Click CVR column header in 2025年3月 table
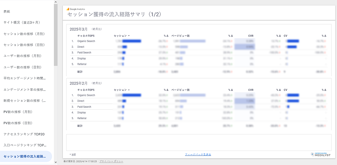 coord(251,36)
